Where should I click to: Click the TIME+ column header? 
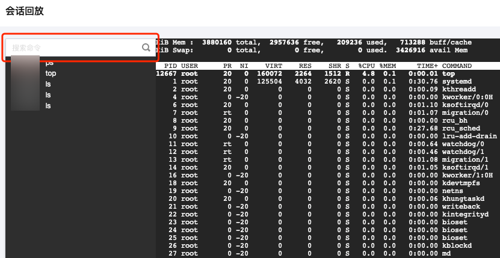point(427,66)
